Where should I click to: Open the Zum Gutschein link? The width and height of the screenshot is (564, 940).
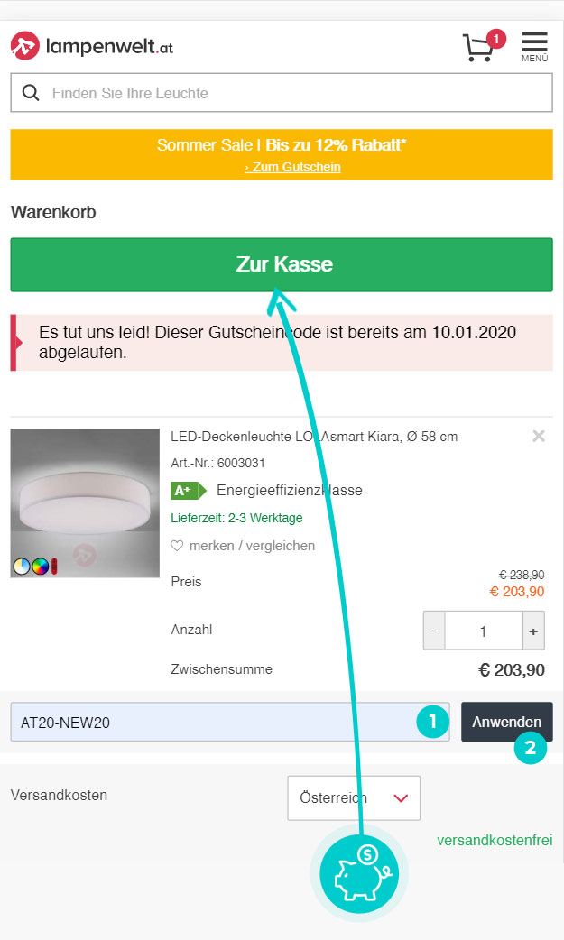click(x=292, y=167)
